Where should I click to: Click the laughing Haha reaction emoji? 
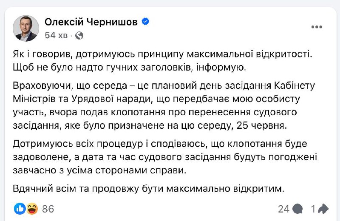(x=32, y=209)
